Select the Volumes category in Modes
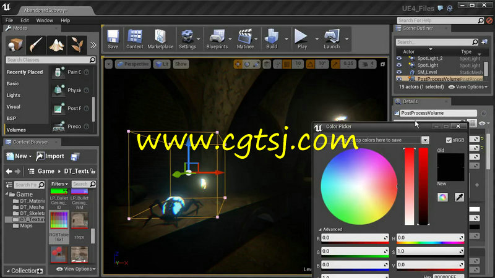 pos(16,130)
